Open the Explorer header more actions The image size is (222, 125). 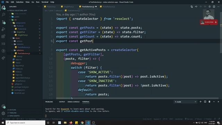click(x=39, y=7)
